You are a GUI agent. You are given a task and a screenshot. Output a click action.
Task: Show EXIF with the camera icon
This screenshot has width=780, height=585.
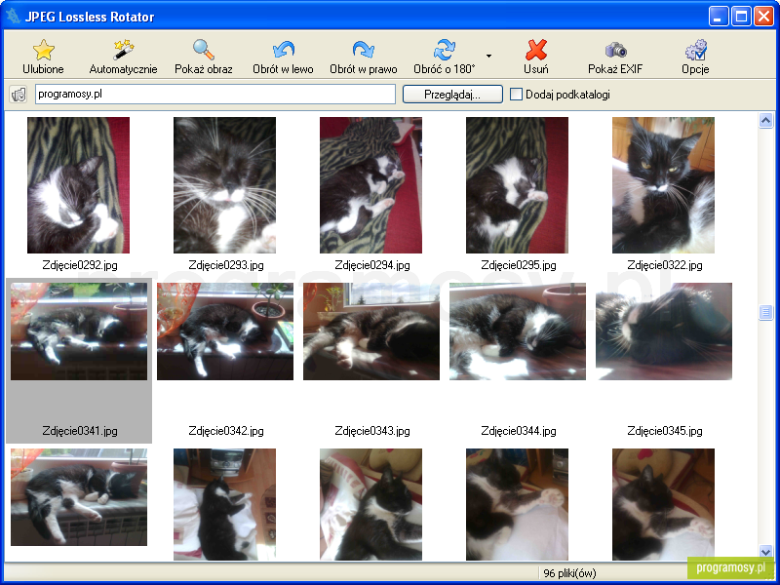[x=616, y=50]
